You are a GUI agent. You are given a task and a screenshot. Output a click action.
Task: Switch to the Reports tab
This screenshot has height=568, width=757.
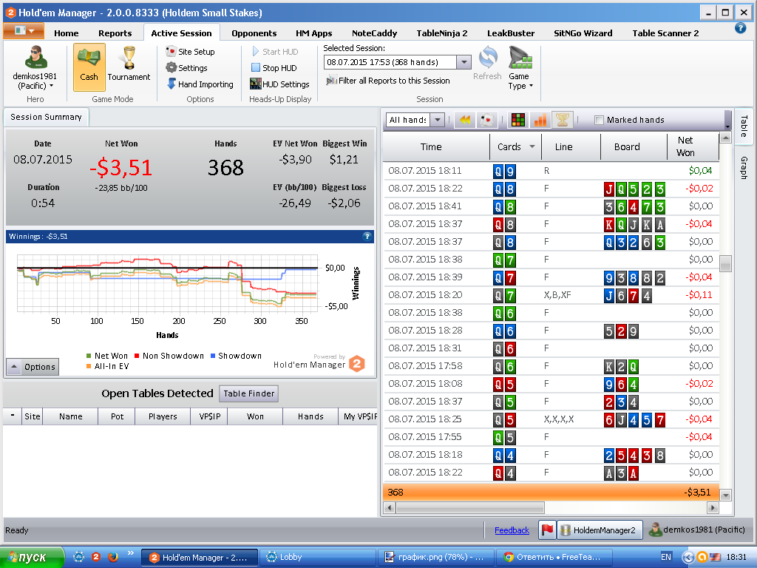coord(115,33)
